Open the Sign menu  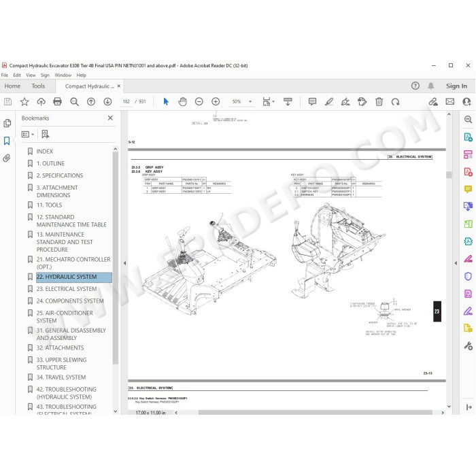point(45,75)
